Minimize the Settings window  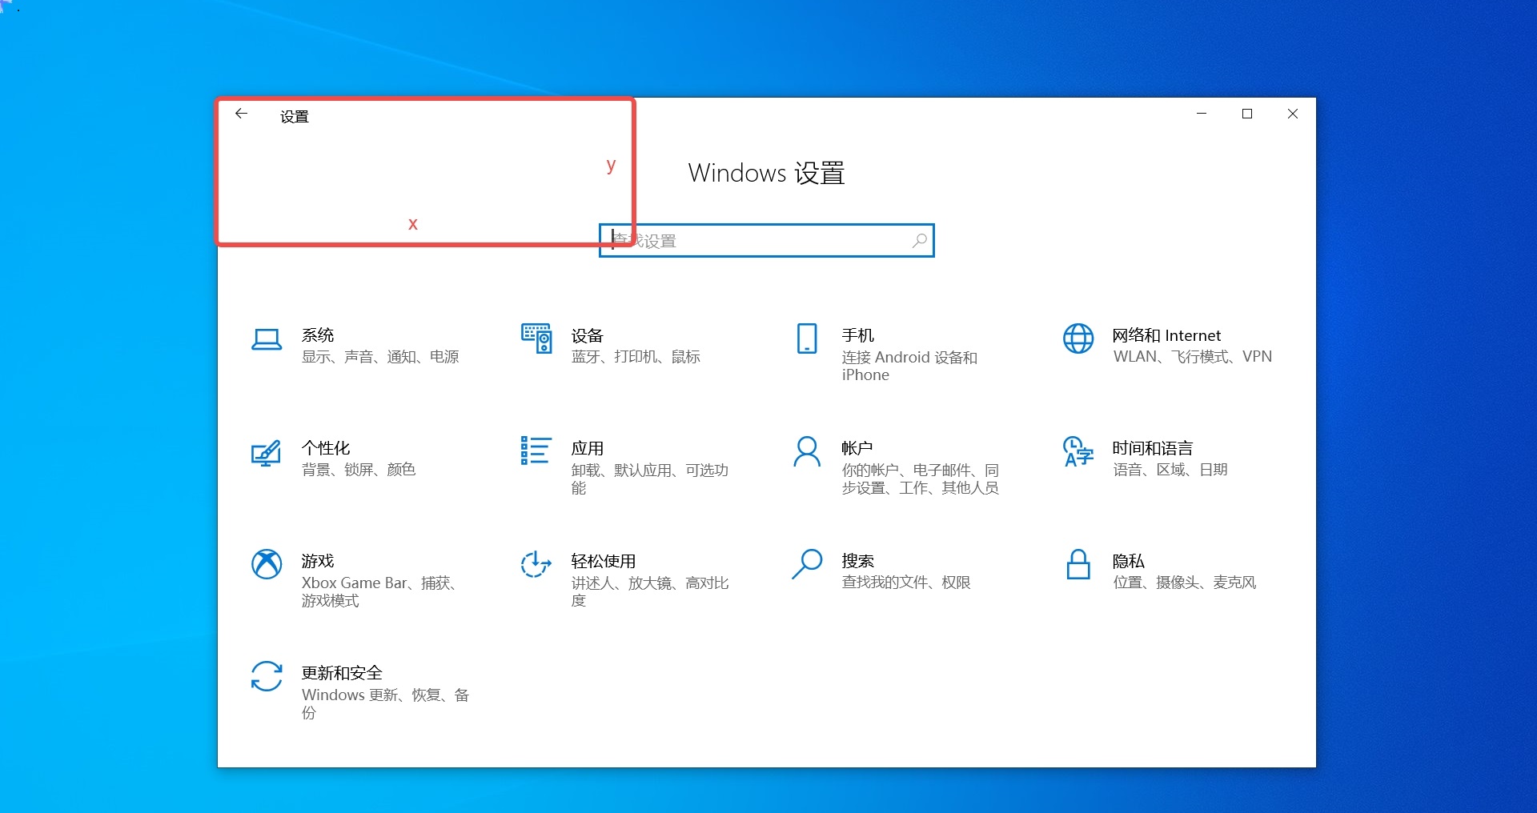tap(1201, 114)
